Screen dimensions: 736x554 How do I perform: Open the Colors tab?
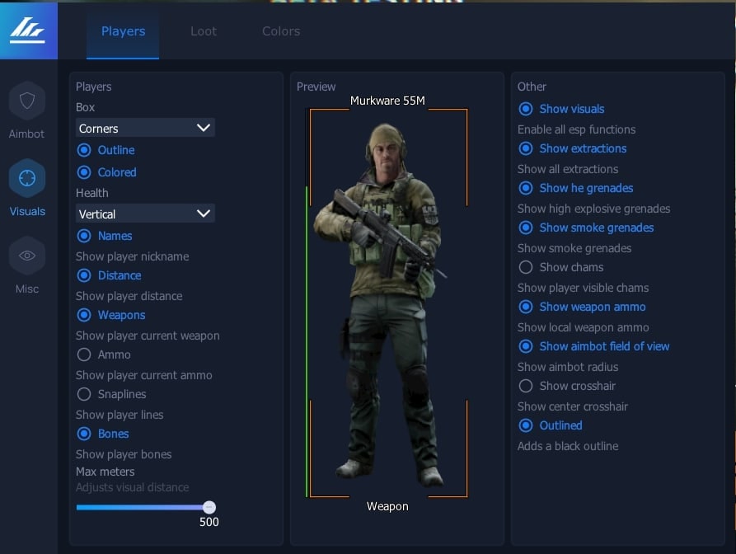click(x=281, y=31)
